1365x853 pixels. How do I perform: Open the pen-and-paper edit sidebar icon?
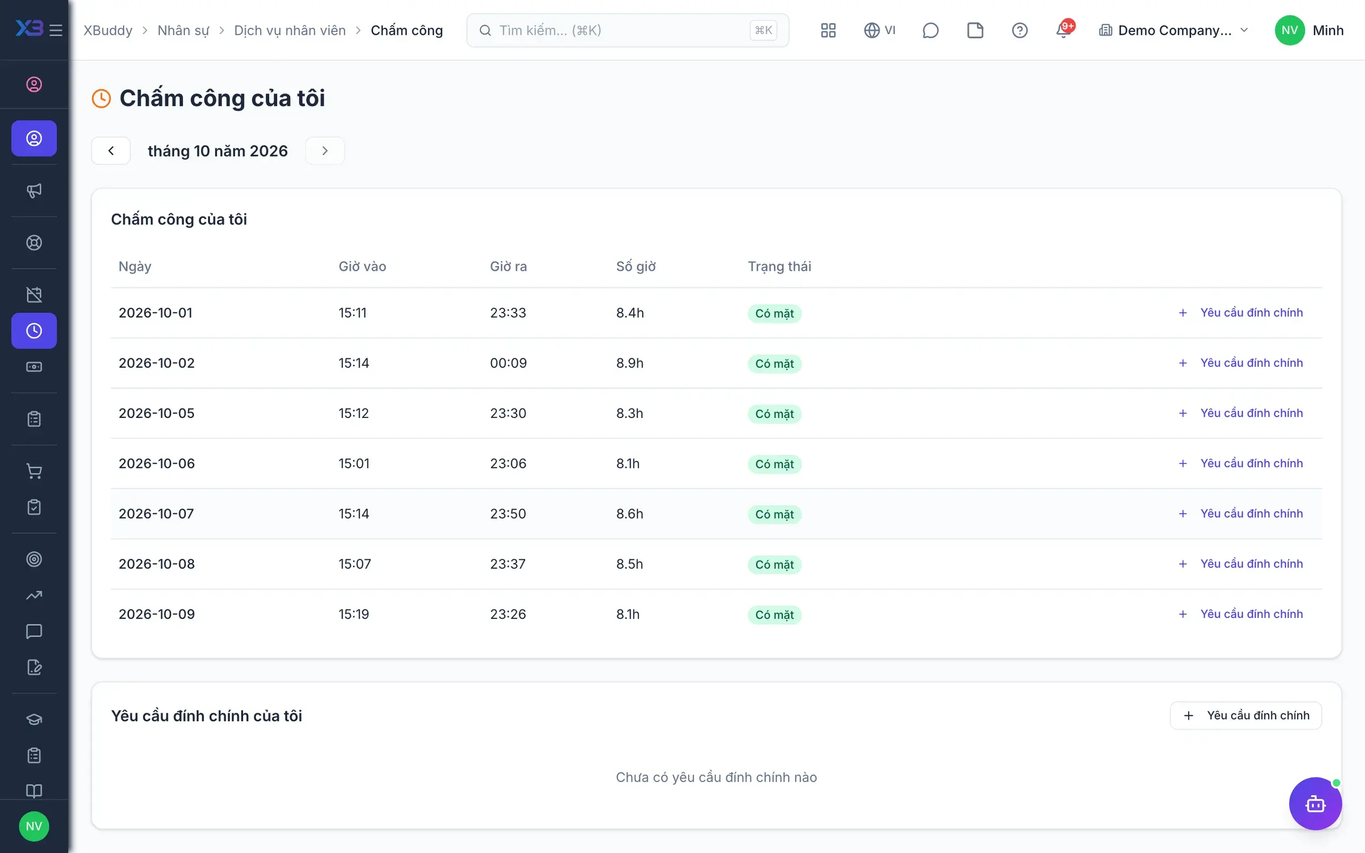34,667
